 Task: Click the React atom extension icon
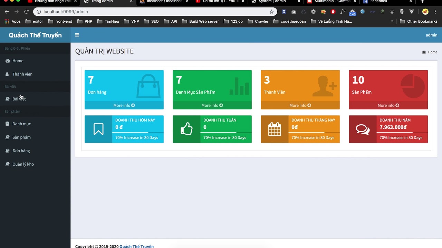point(392,12)
